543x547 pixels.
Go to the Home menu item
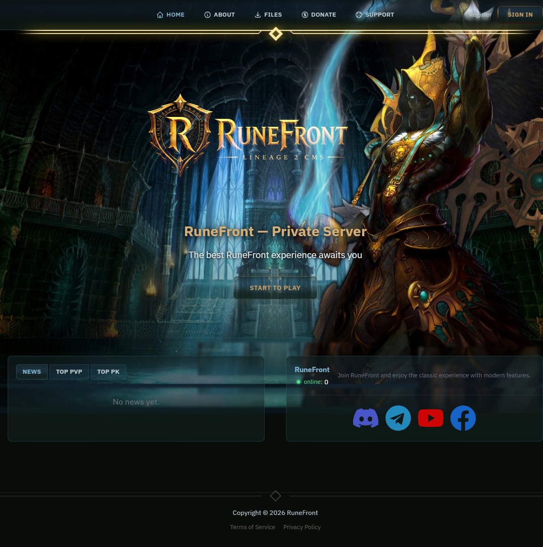point(170,15)
